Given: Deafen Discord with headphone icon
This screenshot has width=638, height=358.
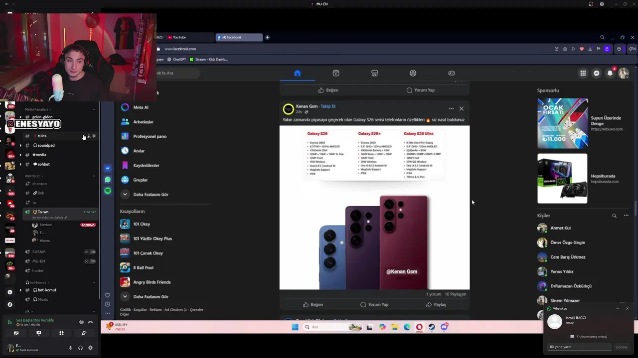Looking at the screenshot, I should tap(80, 348).
